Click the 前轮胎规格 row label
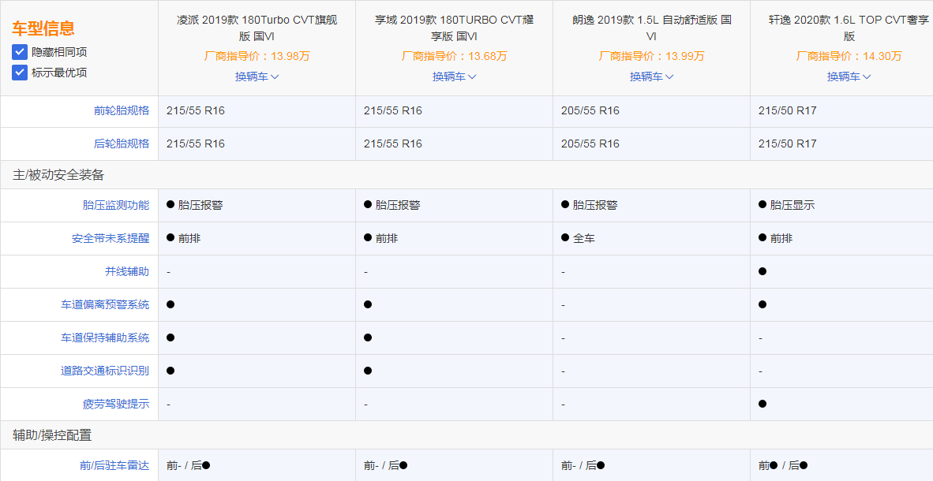 [x=122, y=110]
